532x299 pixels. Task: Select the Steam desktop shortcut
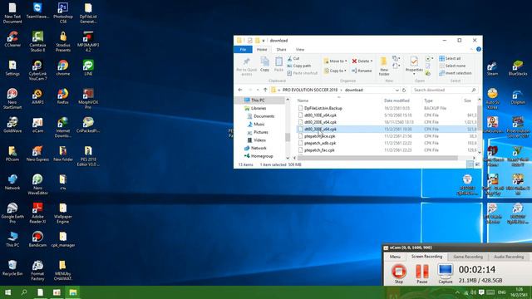pos(492,68)
